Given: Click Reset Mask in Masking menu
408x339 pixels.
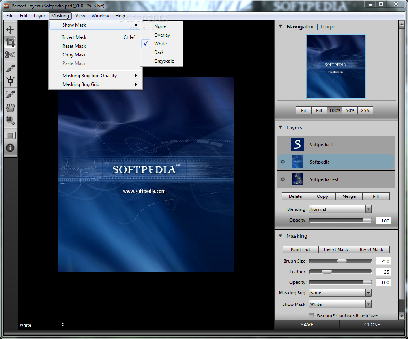Looking at the screenshot, I should [x=95, y=46].
